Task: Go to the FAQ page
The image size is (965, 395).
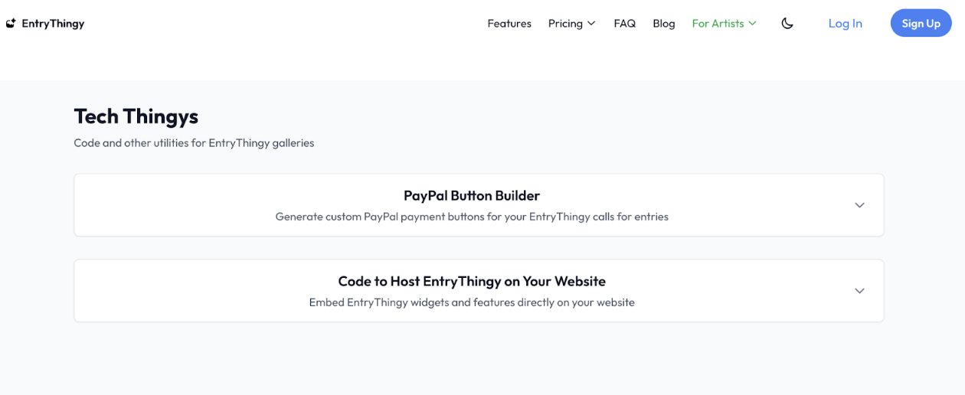Action: pyautogui.click(x=625, y=24)
